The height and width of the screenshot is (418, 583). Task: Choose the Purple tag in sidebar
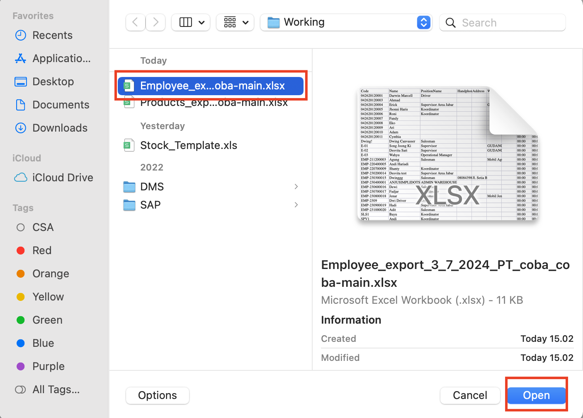tap(48, 366)
